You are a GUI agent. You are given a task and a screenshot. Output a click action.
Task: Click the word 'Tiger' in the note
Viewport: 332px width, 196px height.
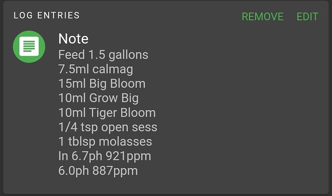coord(103,113)
